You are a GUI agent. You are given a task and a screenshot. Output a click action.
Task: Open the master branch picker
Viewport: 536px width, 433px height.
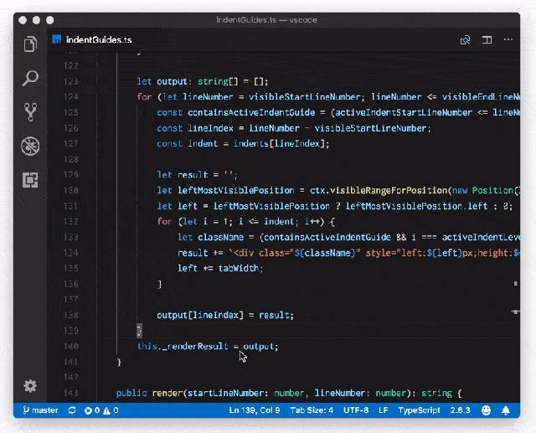40,410
